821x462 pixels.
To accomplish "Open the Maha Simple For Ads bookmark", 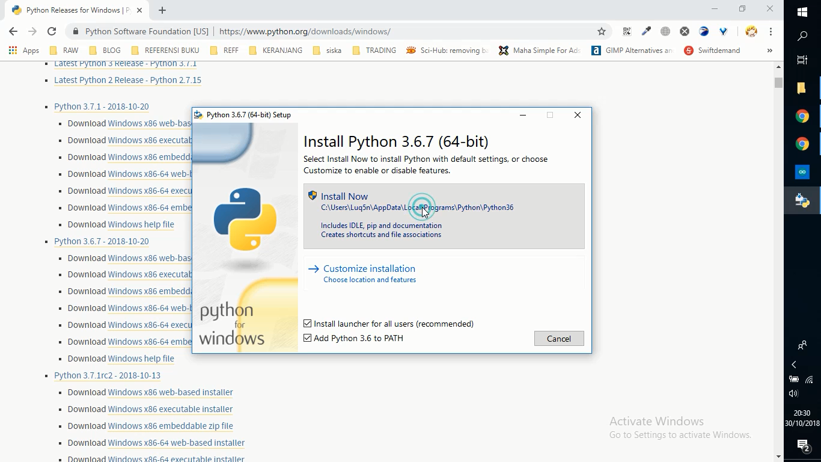I will tap(540, 51).
